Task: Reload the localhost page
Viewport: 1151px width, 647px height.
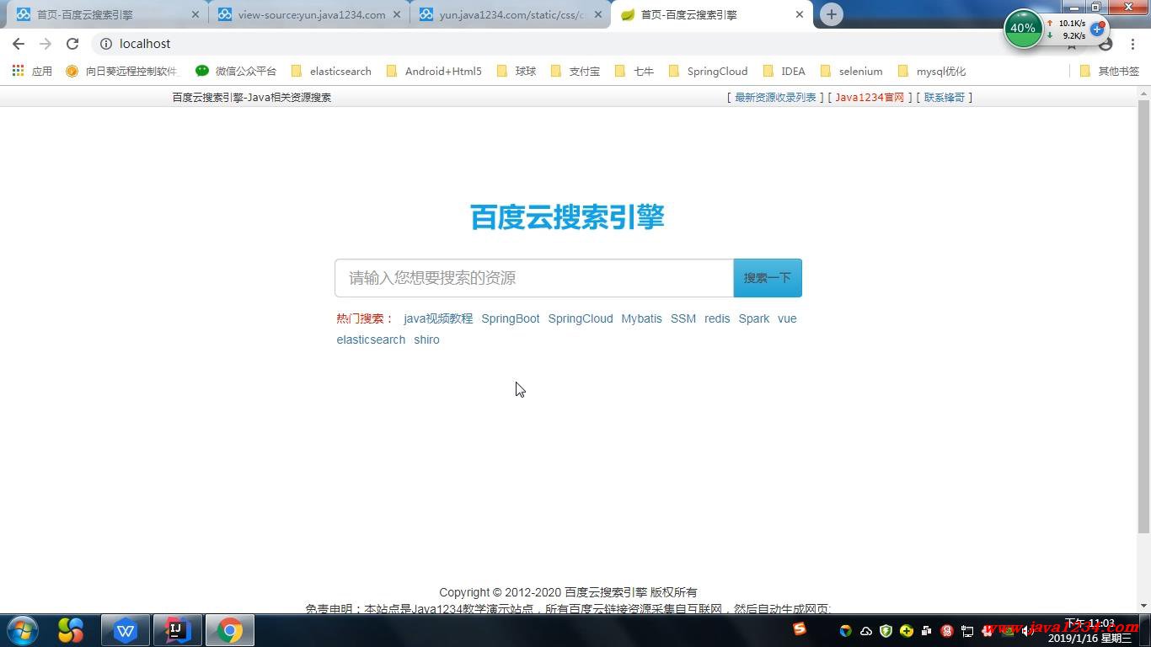Action: (x=72, y=44)
